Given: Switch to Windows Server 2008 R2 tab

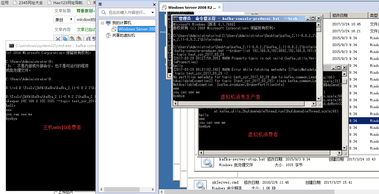Looking at the screenshot, I should pyautogui.click(x=192, y=8).
